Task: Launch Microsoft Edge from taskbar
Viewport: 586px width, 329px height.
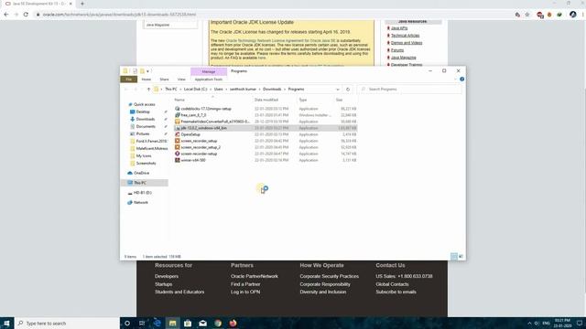Action: point(157,323)
